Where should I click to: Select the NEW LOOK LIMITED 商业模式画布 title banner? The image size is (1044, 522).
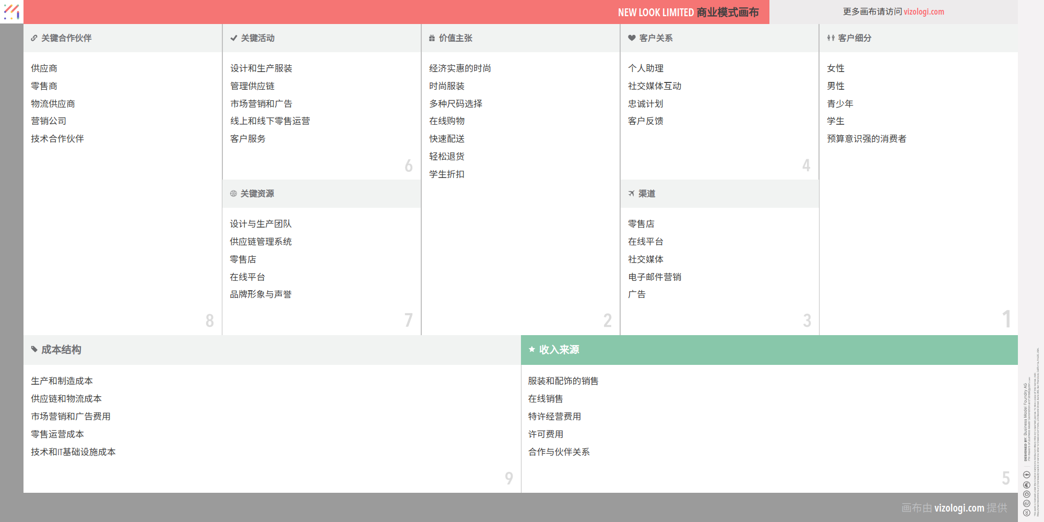coord(689,12)
